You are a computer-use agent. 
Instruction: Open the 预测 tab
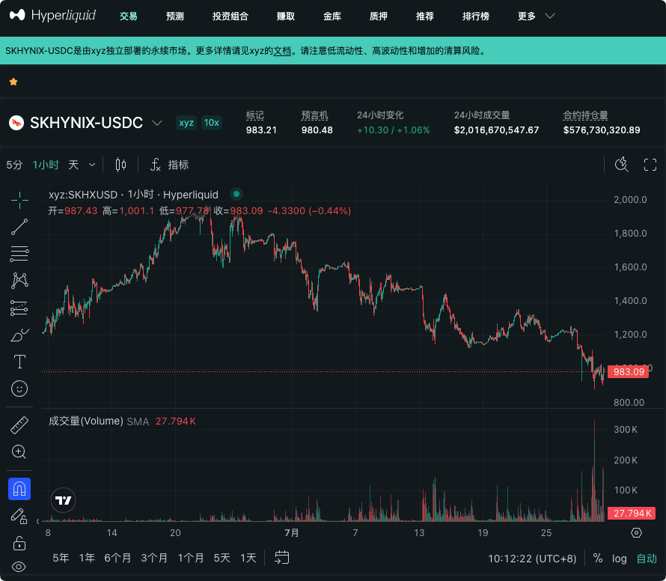(x=174, y=16)
